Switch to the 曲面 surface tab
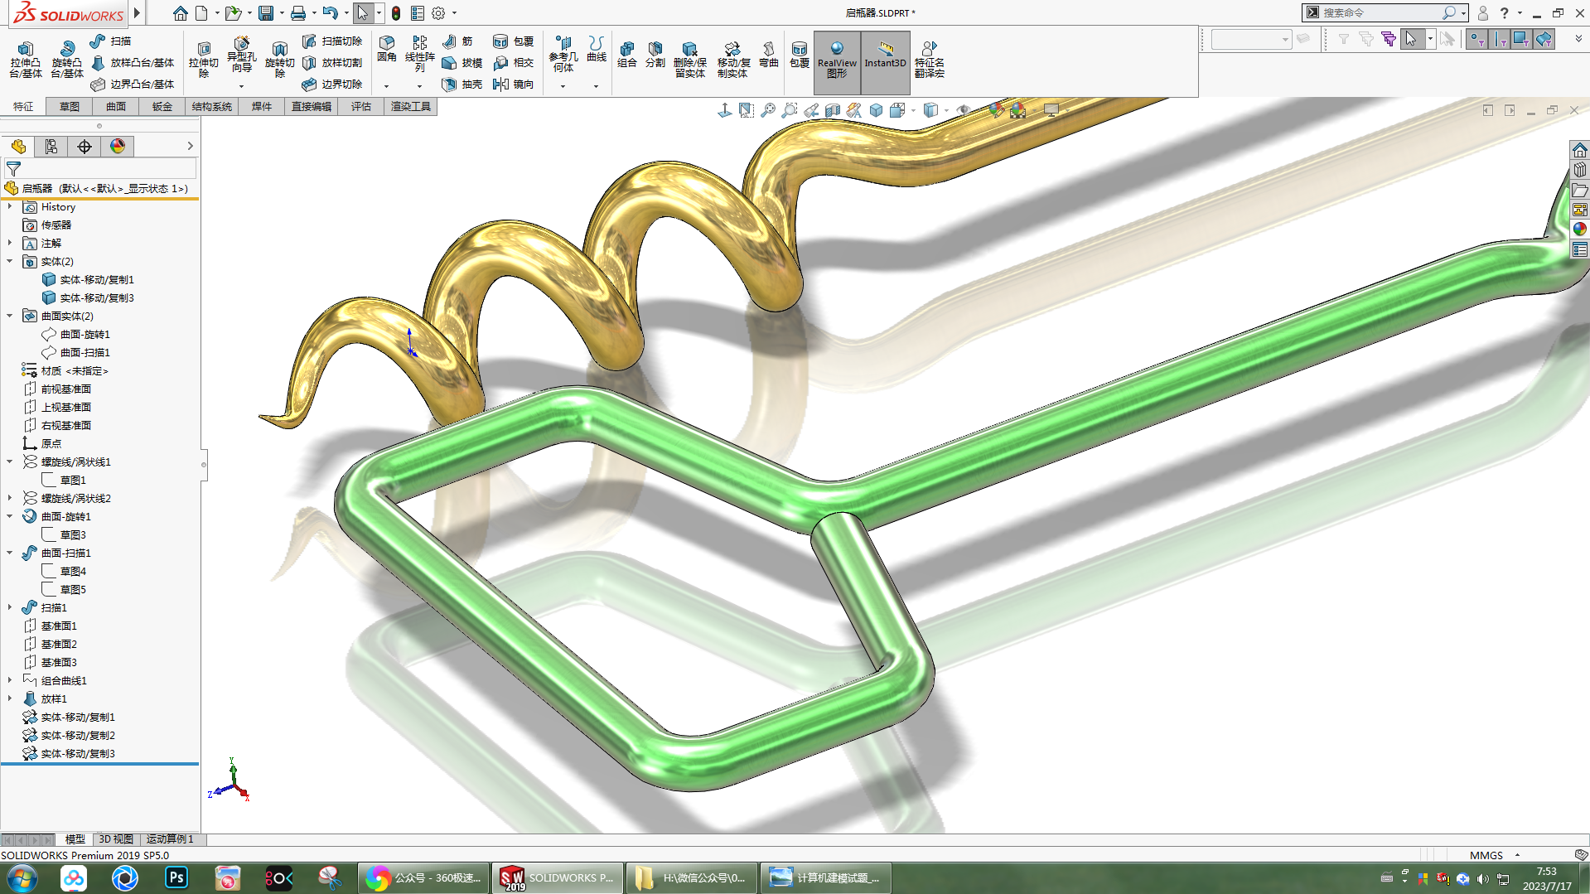 click(116, 107)
